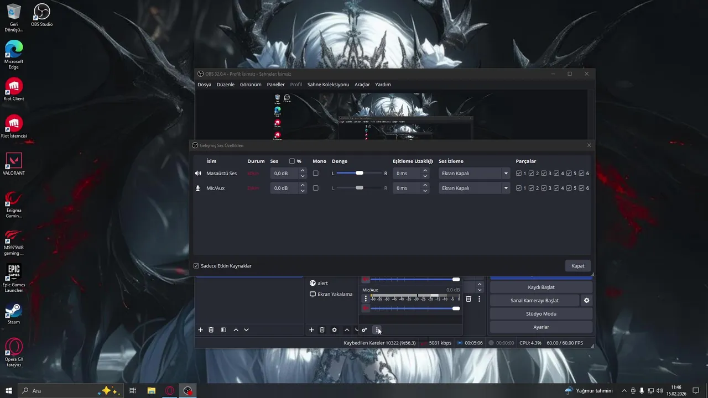Uncheck track 5 for Mic/Aux

(x=569, y=188)
